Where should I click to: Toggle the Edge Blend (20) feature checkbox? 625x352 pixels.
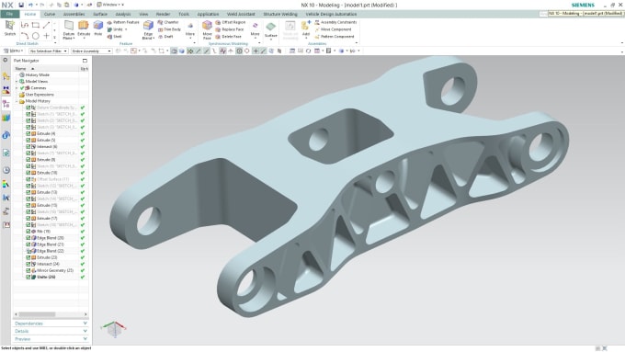(x=28, y=238)
